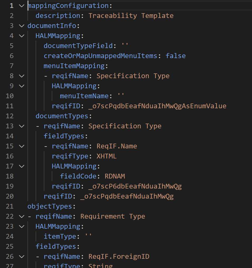Fold the ReqIF.Name entry on line 15
This screenshot has height=268, width=252.
22,146
